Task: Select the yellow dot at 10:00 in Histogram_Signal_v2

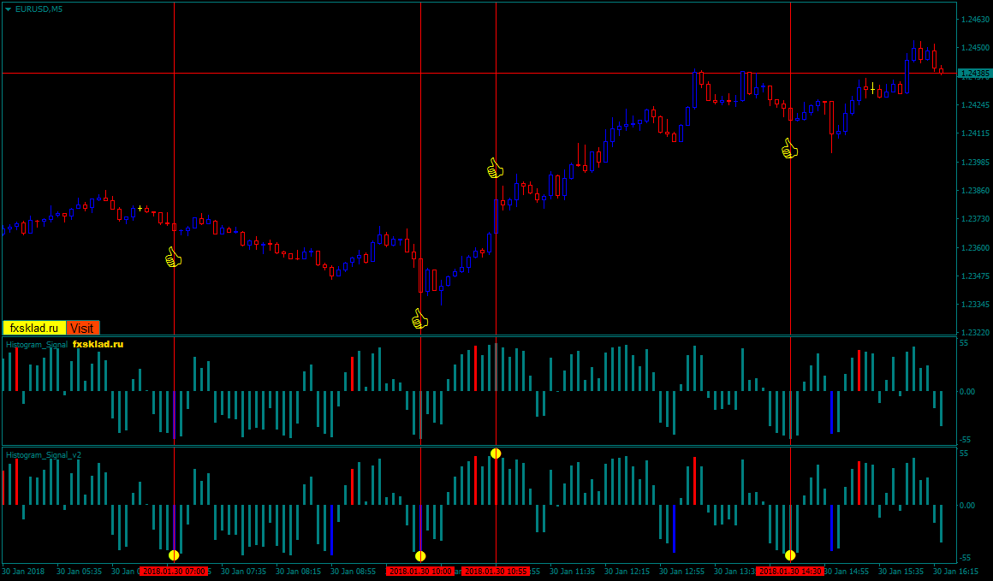Action: (420, 555)
